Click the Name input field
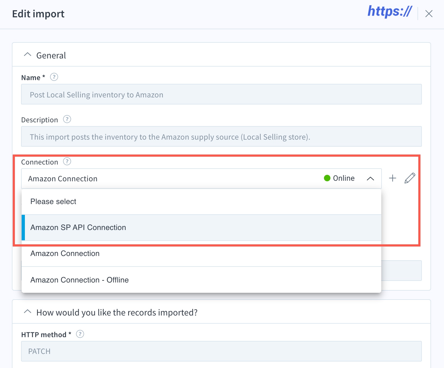 (x=221, y=94)
